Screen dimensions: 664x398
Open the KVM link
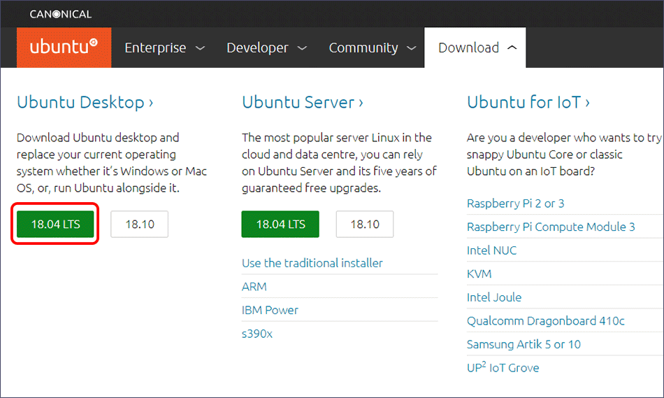479,273
